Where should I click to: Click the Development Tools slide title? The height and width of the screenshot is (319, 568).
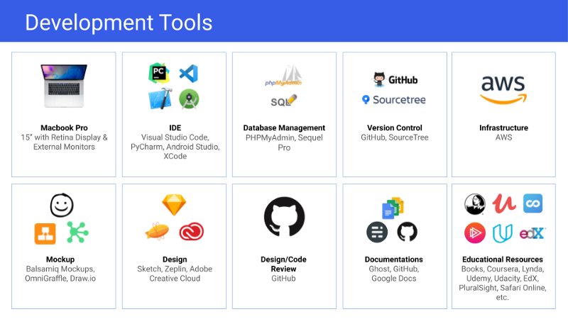click(x=119, y=23)
